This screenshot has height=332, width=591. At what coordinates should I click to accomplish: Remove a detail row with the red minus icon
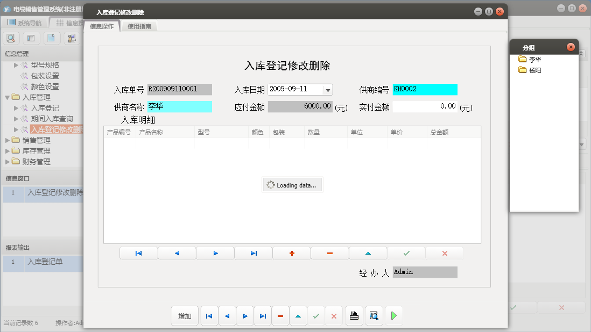tap(329, 252)
